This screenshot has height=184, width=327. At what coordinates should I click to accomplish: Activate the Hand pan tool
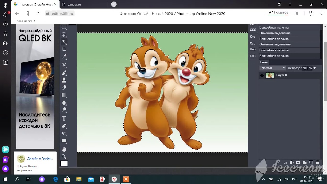(x=64, y=149)
